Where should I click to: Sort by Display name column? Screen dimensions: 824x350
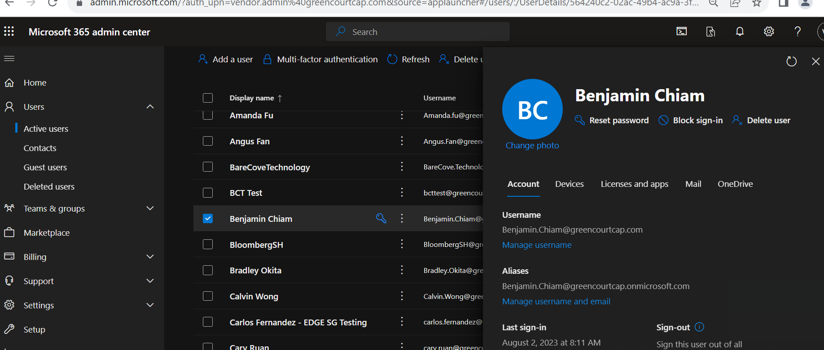[256, 98]
